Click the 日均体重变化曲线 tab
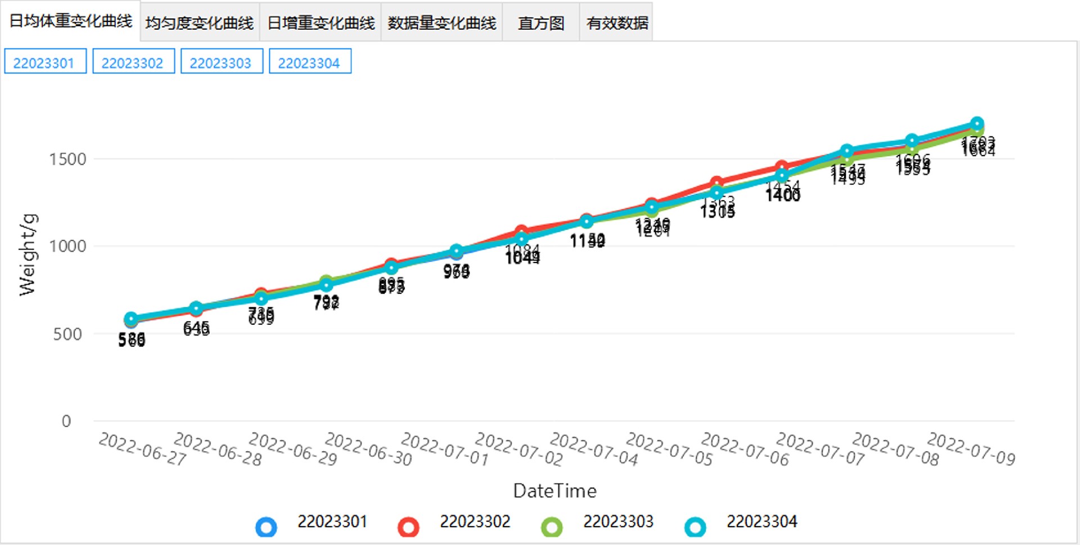The image size is (1080, 545). [x=70, y=21]
